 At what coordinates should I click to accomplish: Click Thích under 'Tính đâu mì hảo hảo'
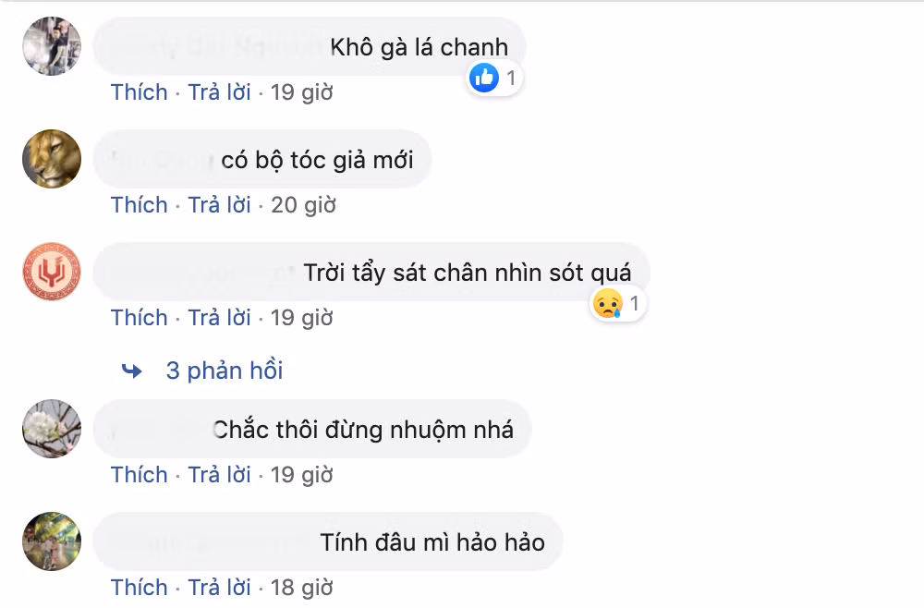tap(140, 587)
